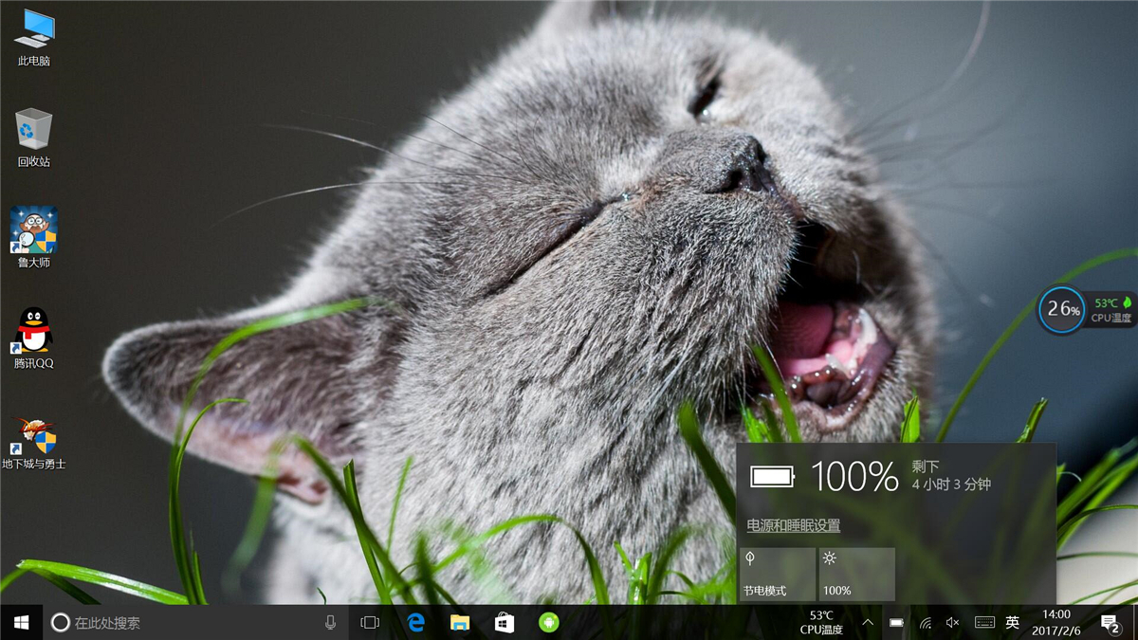Open File Explorer from the taskbar
The image size is (1138, 640).
pos(460,622)
